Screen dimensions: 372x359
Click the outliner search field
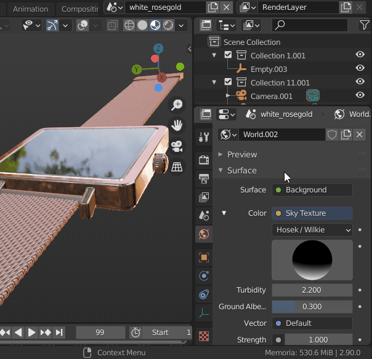(310, 25)
